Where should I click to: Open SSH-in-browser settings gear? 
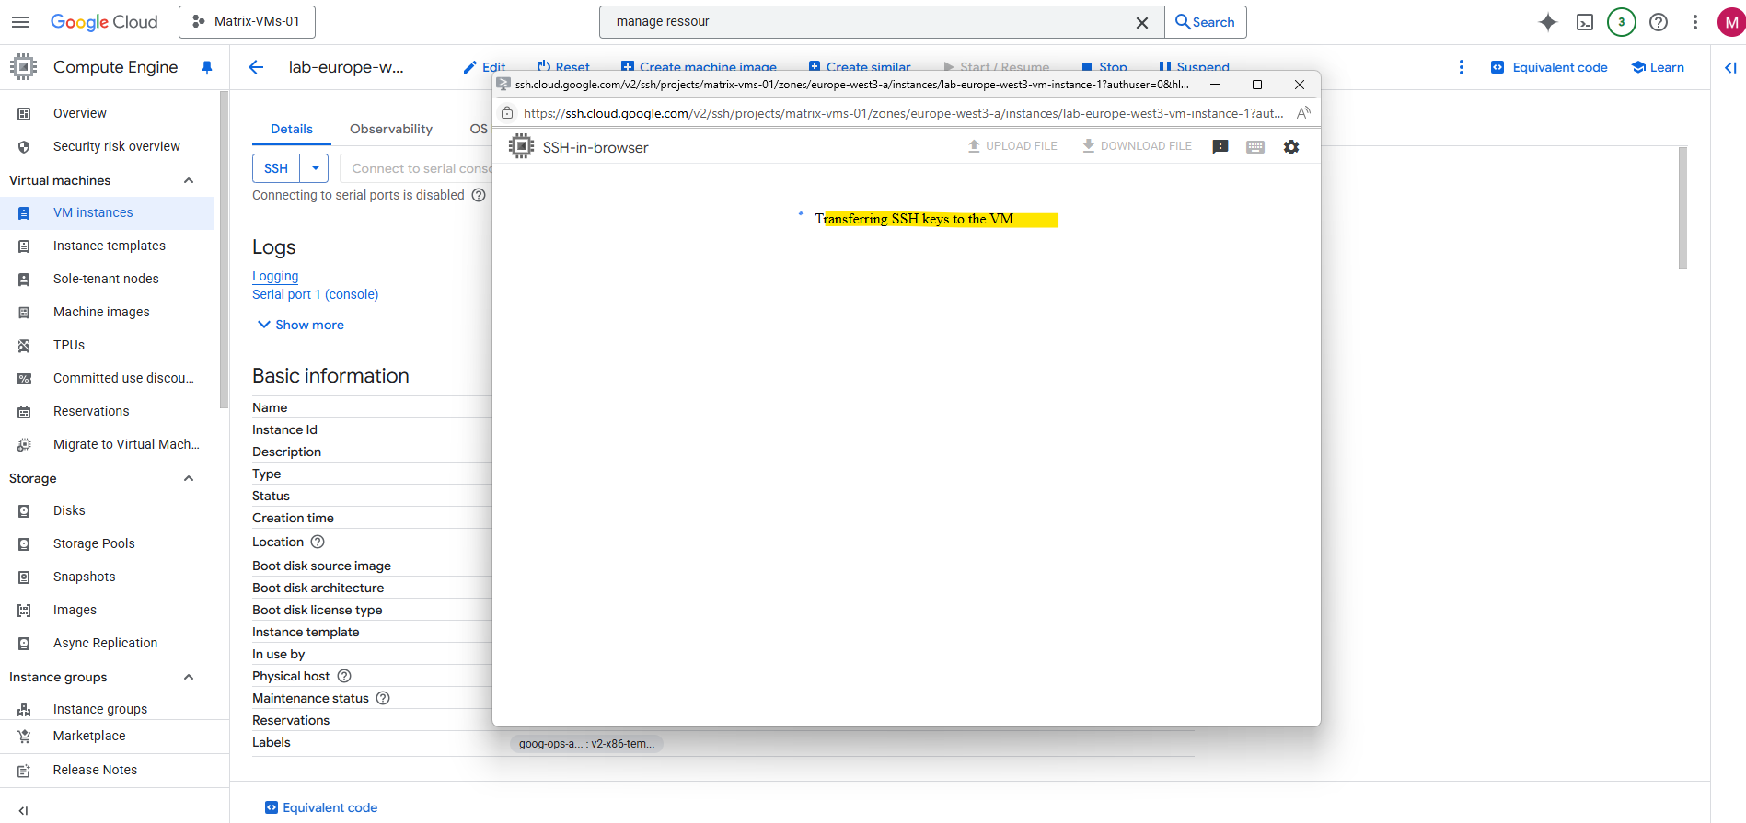click(x=1291, y=147)
